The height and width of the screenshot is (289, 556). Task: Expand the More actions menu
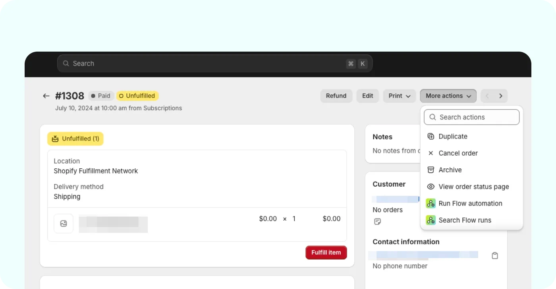click(x=448, y=96)
